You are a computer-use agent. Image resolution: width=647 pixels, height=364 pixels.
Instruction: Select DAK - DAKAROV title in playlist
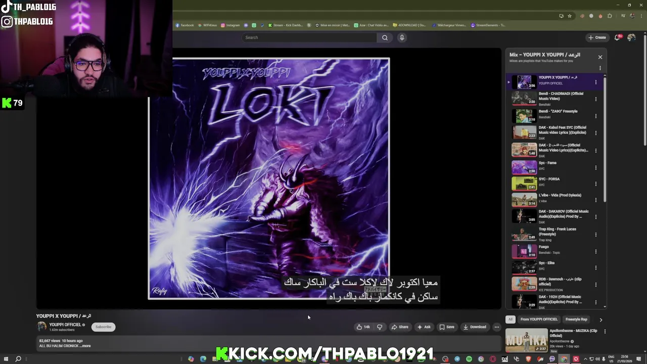564,214
